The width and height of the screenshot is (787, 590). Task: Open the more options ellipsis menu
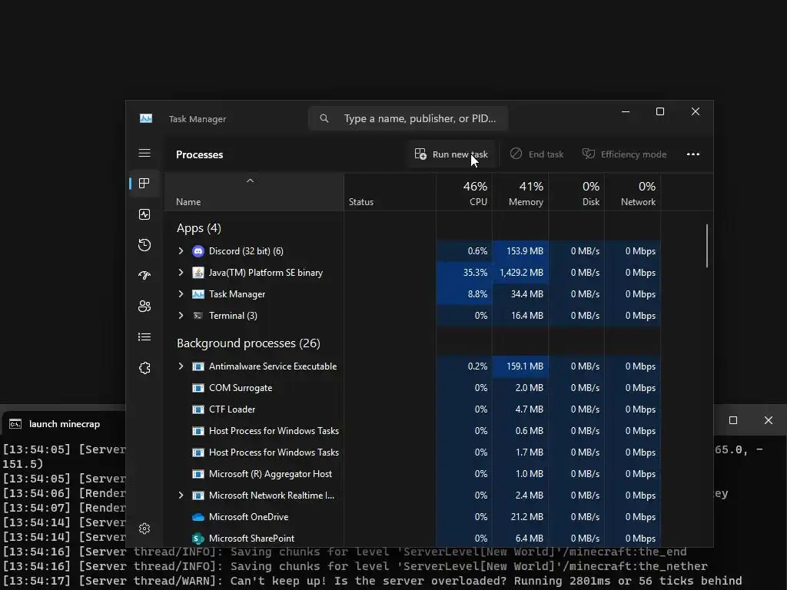[693, 154]
